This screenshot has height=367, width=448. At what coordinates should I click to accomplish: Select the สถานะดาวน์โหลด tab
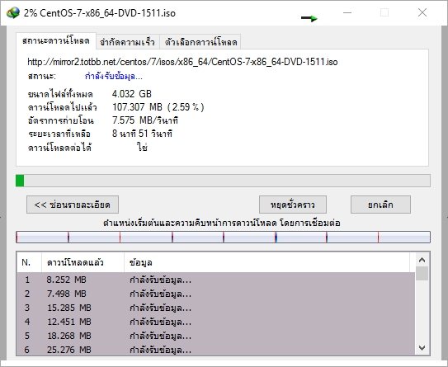click(56, 41)
